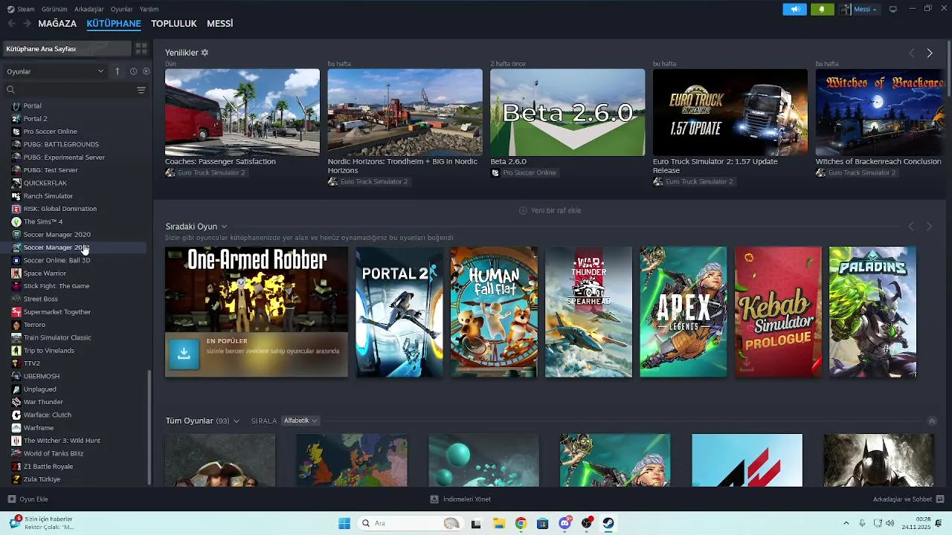Go to the MAĞAZA tab
The height and width of the screenshot is (535, 952).
57,24
